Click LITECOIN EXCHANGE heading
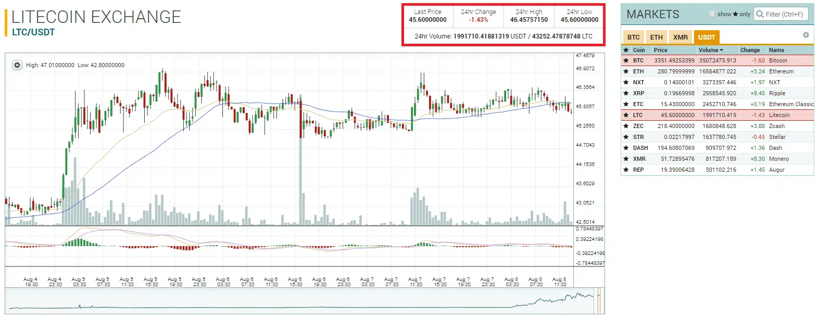This screenshot has width=818, height=319. 96,17
